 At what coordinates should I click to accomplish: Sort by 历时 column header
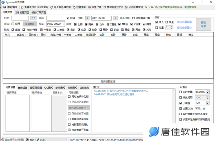pos(44,35)
